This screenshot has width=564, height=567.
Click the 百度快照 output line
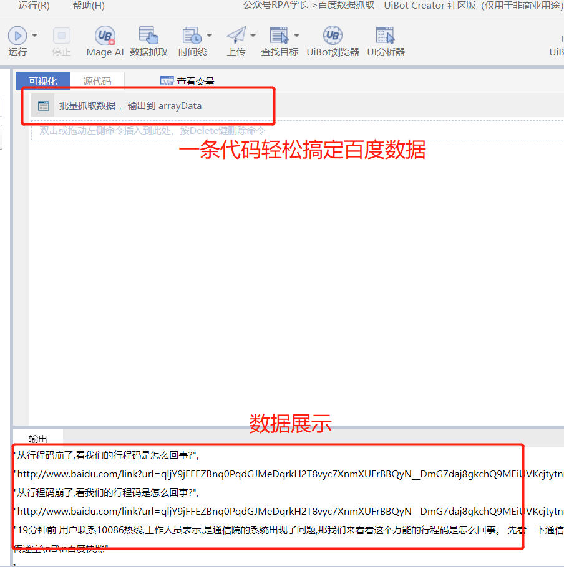61,548
